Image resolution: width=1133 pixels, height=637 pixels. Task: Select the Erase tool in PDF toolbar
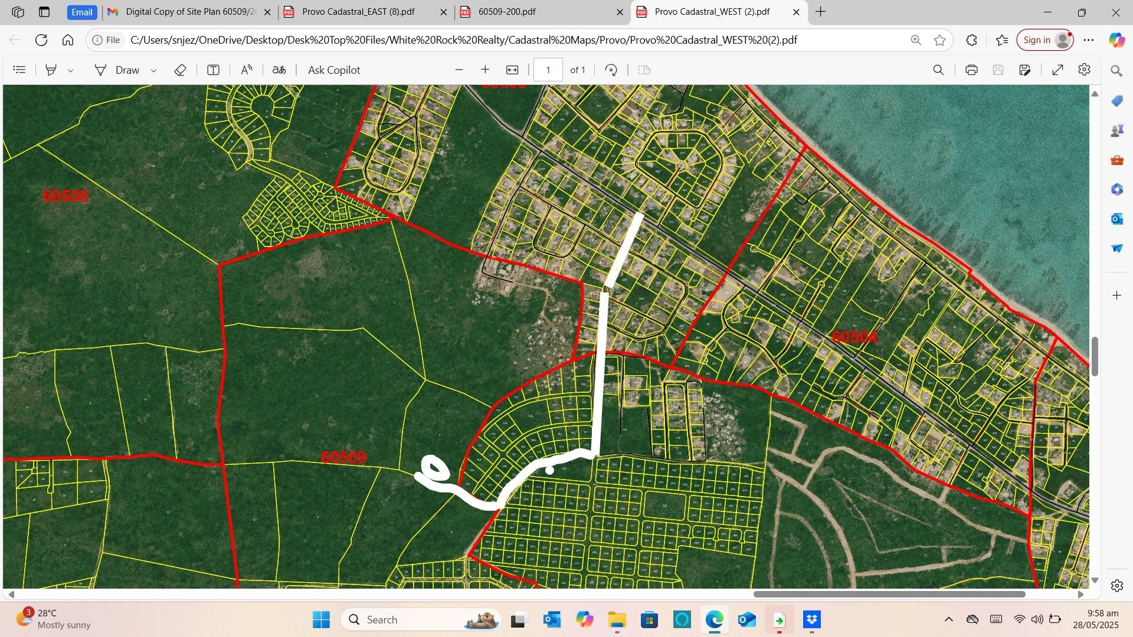[x=181, y=70]
